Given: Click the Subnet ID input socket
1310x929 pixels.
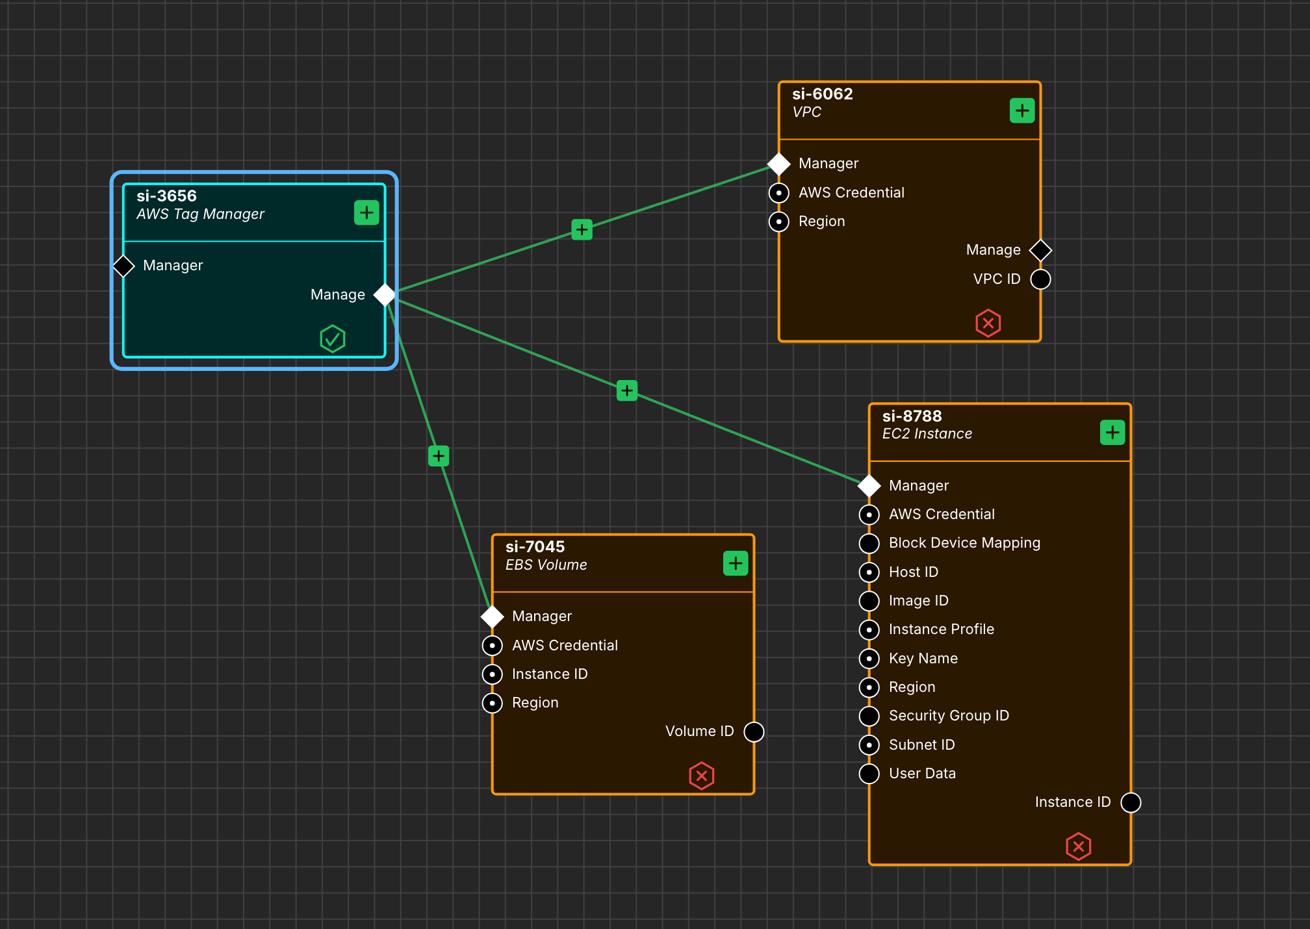Looking at the screenshot, I should point(869,745).
